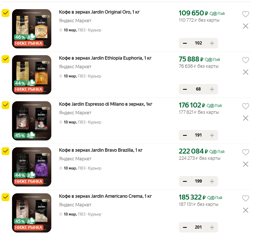Screen dimensions: 256x243
Task: Toggle Jardin Americano Crema selection checkbox
Action: [x=5, y=197]
